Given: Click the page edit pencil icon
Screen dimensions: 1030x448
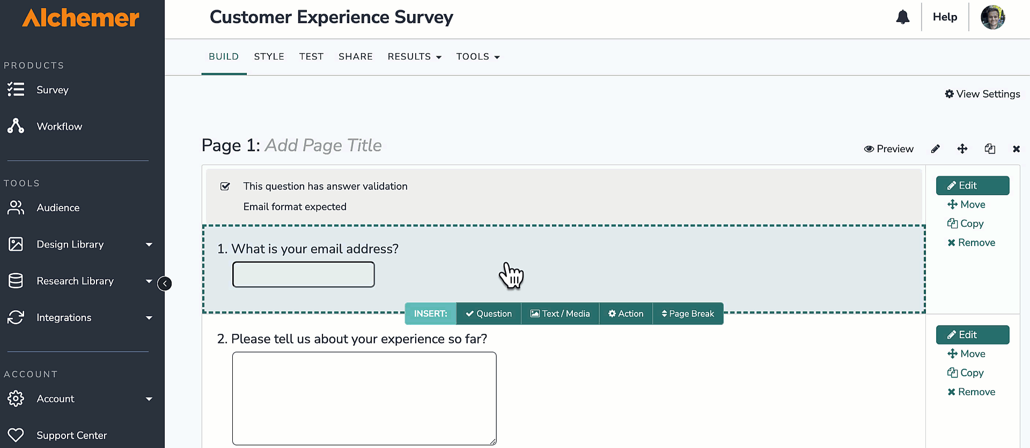Looking at the screenshot, I should tap(935, 149).
